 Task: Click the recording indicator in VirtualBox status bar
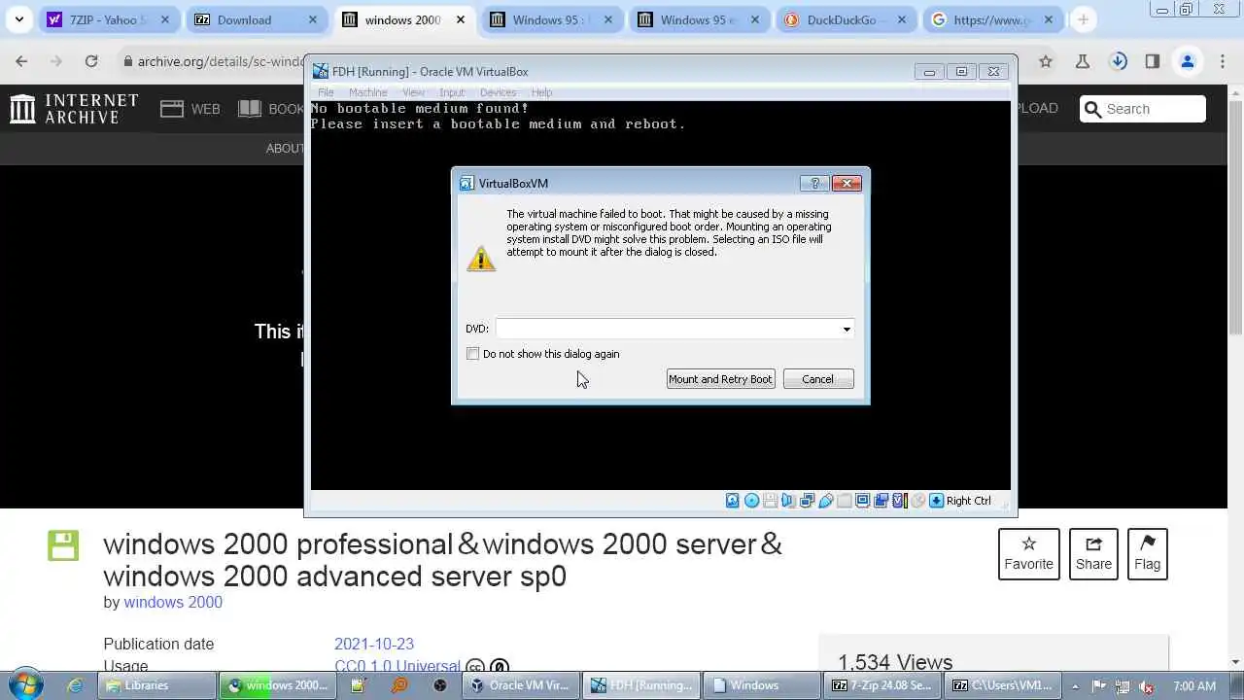[881, 501]
